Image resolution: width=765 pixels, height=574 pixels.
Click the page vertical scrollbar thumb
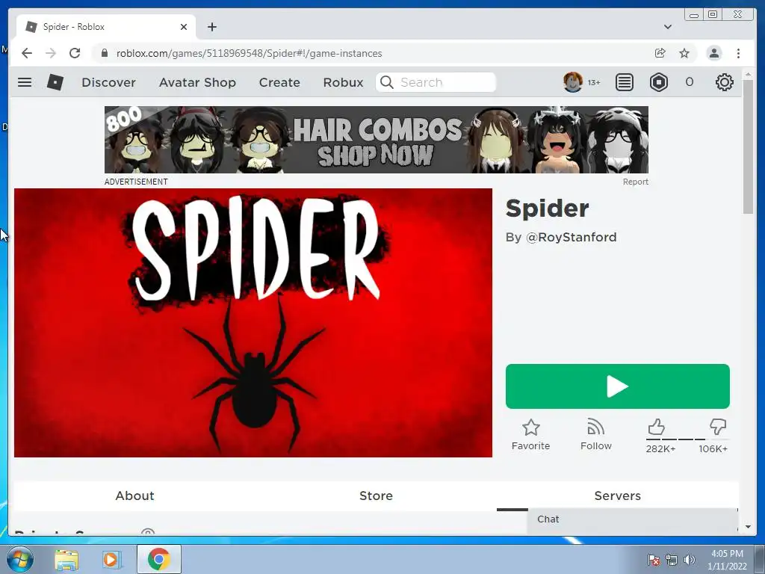tap(748, 146)
